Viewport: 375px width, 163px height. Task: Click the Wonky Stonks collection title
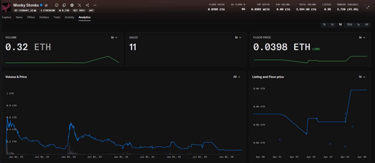coord(26,5)
